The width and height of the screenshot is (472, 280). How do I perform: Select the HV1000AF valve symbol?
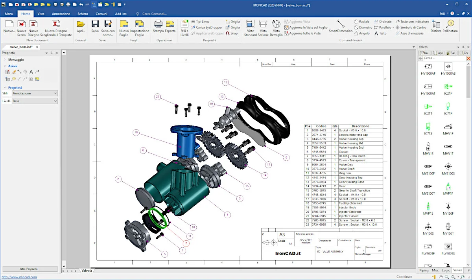pyautogui.click(x=428, y=66)
